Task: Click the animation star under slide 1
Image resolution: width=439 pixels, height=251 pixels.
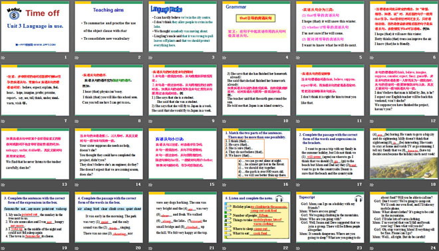Action: point(3,58)
